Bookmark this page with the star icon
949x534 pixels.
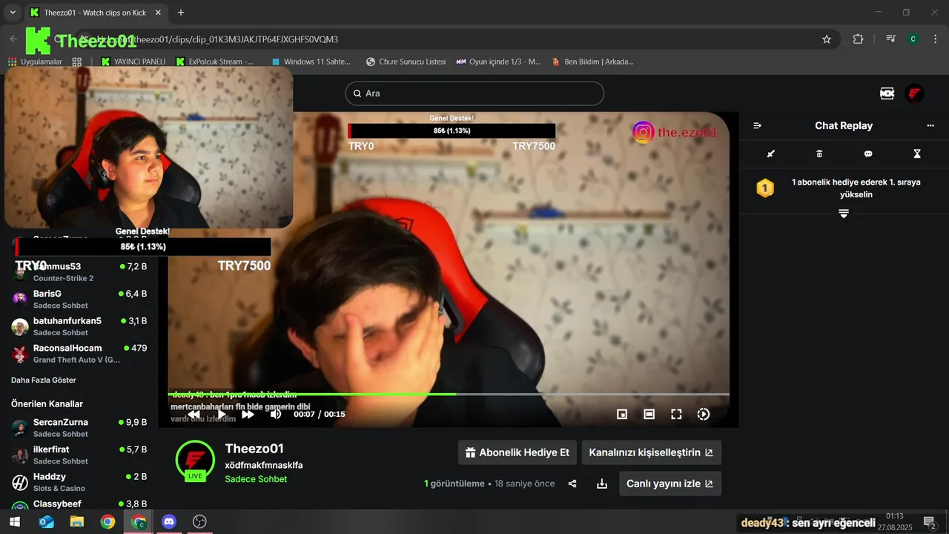tap(827, 39)
